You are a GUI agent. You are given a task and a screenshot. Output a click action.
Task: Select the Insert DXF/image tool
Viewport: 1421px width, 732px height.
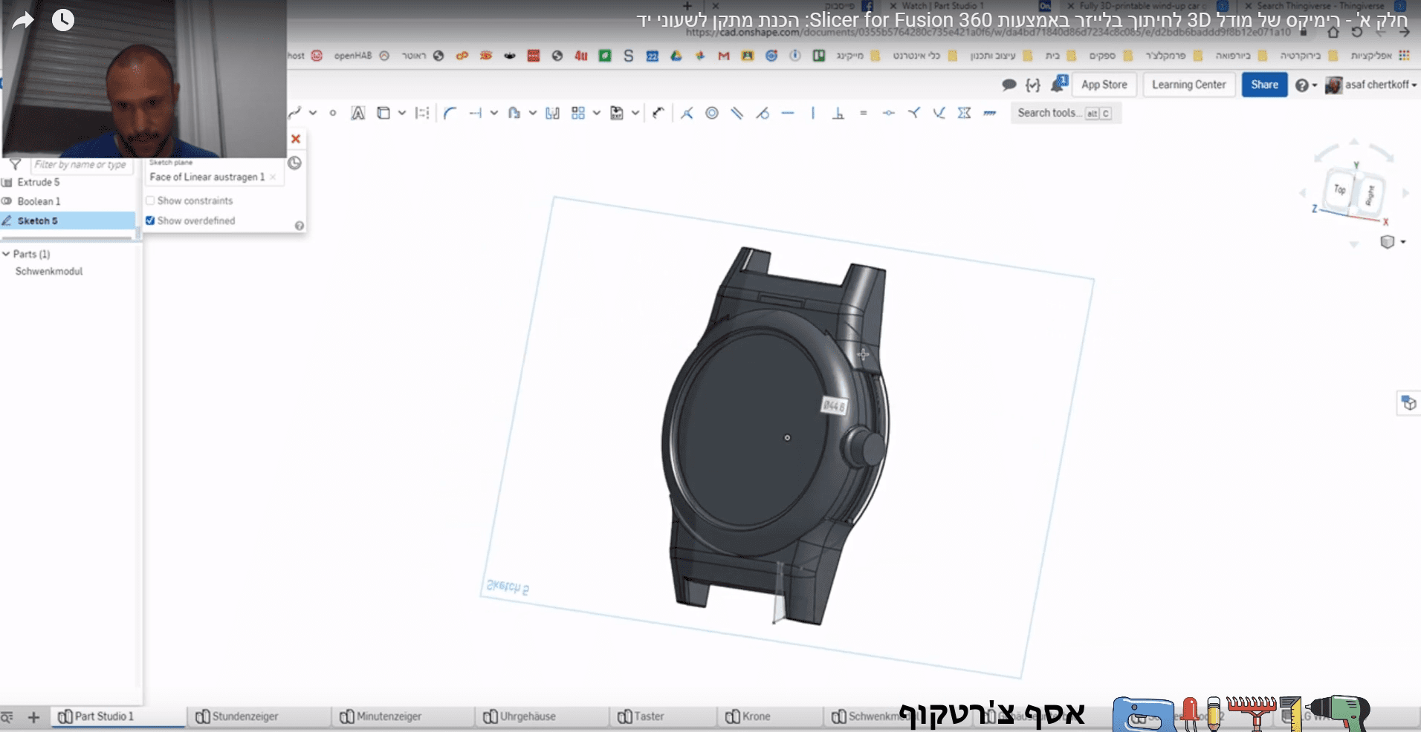point(617,113)
